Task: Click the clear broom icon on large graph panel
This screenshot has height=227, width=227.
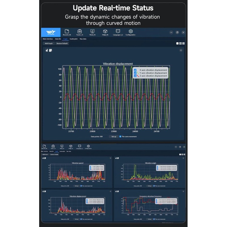Action: tap(47, 50)
